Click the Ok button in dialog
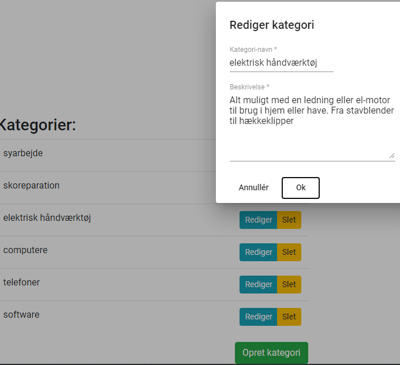The width and height of the screenshot is (400, 365). point(301,188)
